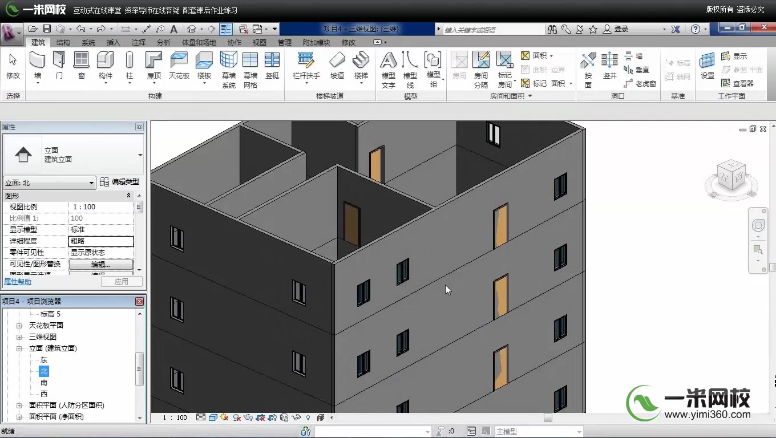
Task: Select the 幕墙网格 curtain grid tool
Action: pyautogui.click(x=250, y=70)
